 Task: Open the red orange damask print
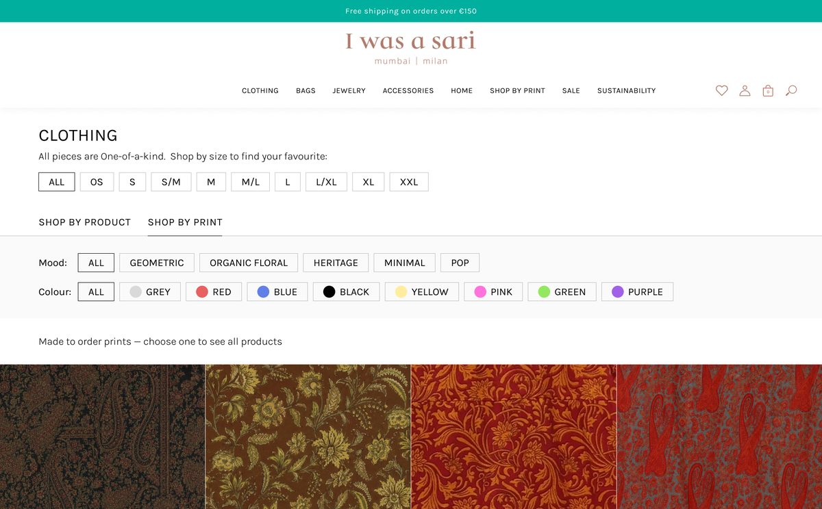tap(514, 436)
